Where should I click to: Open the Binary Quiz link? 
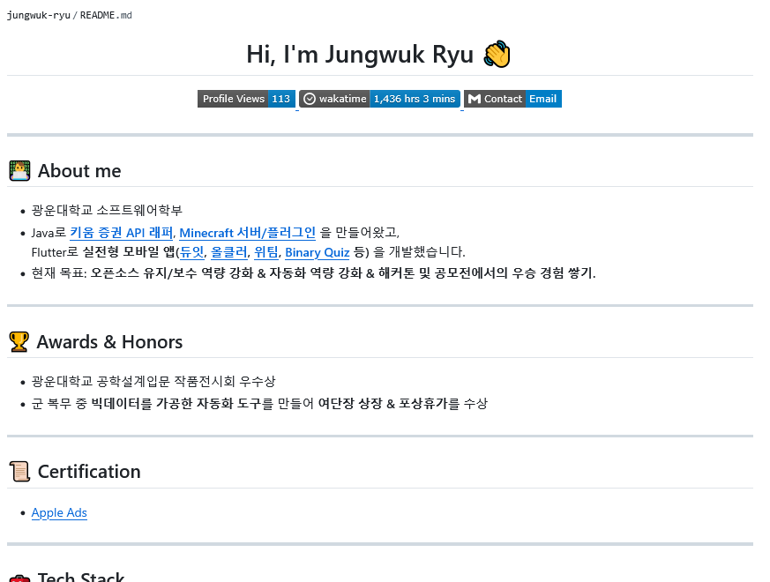[317, 252]
